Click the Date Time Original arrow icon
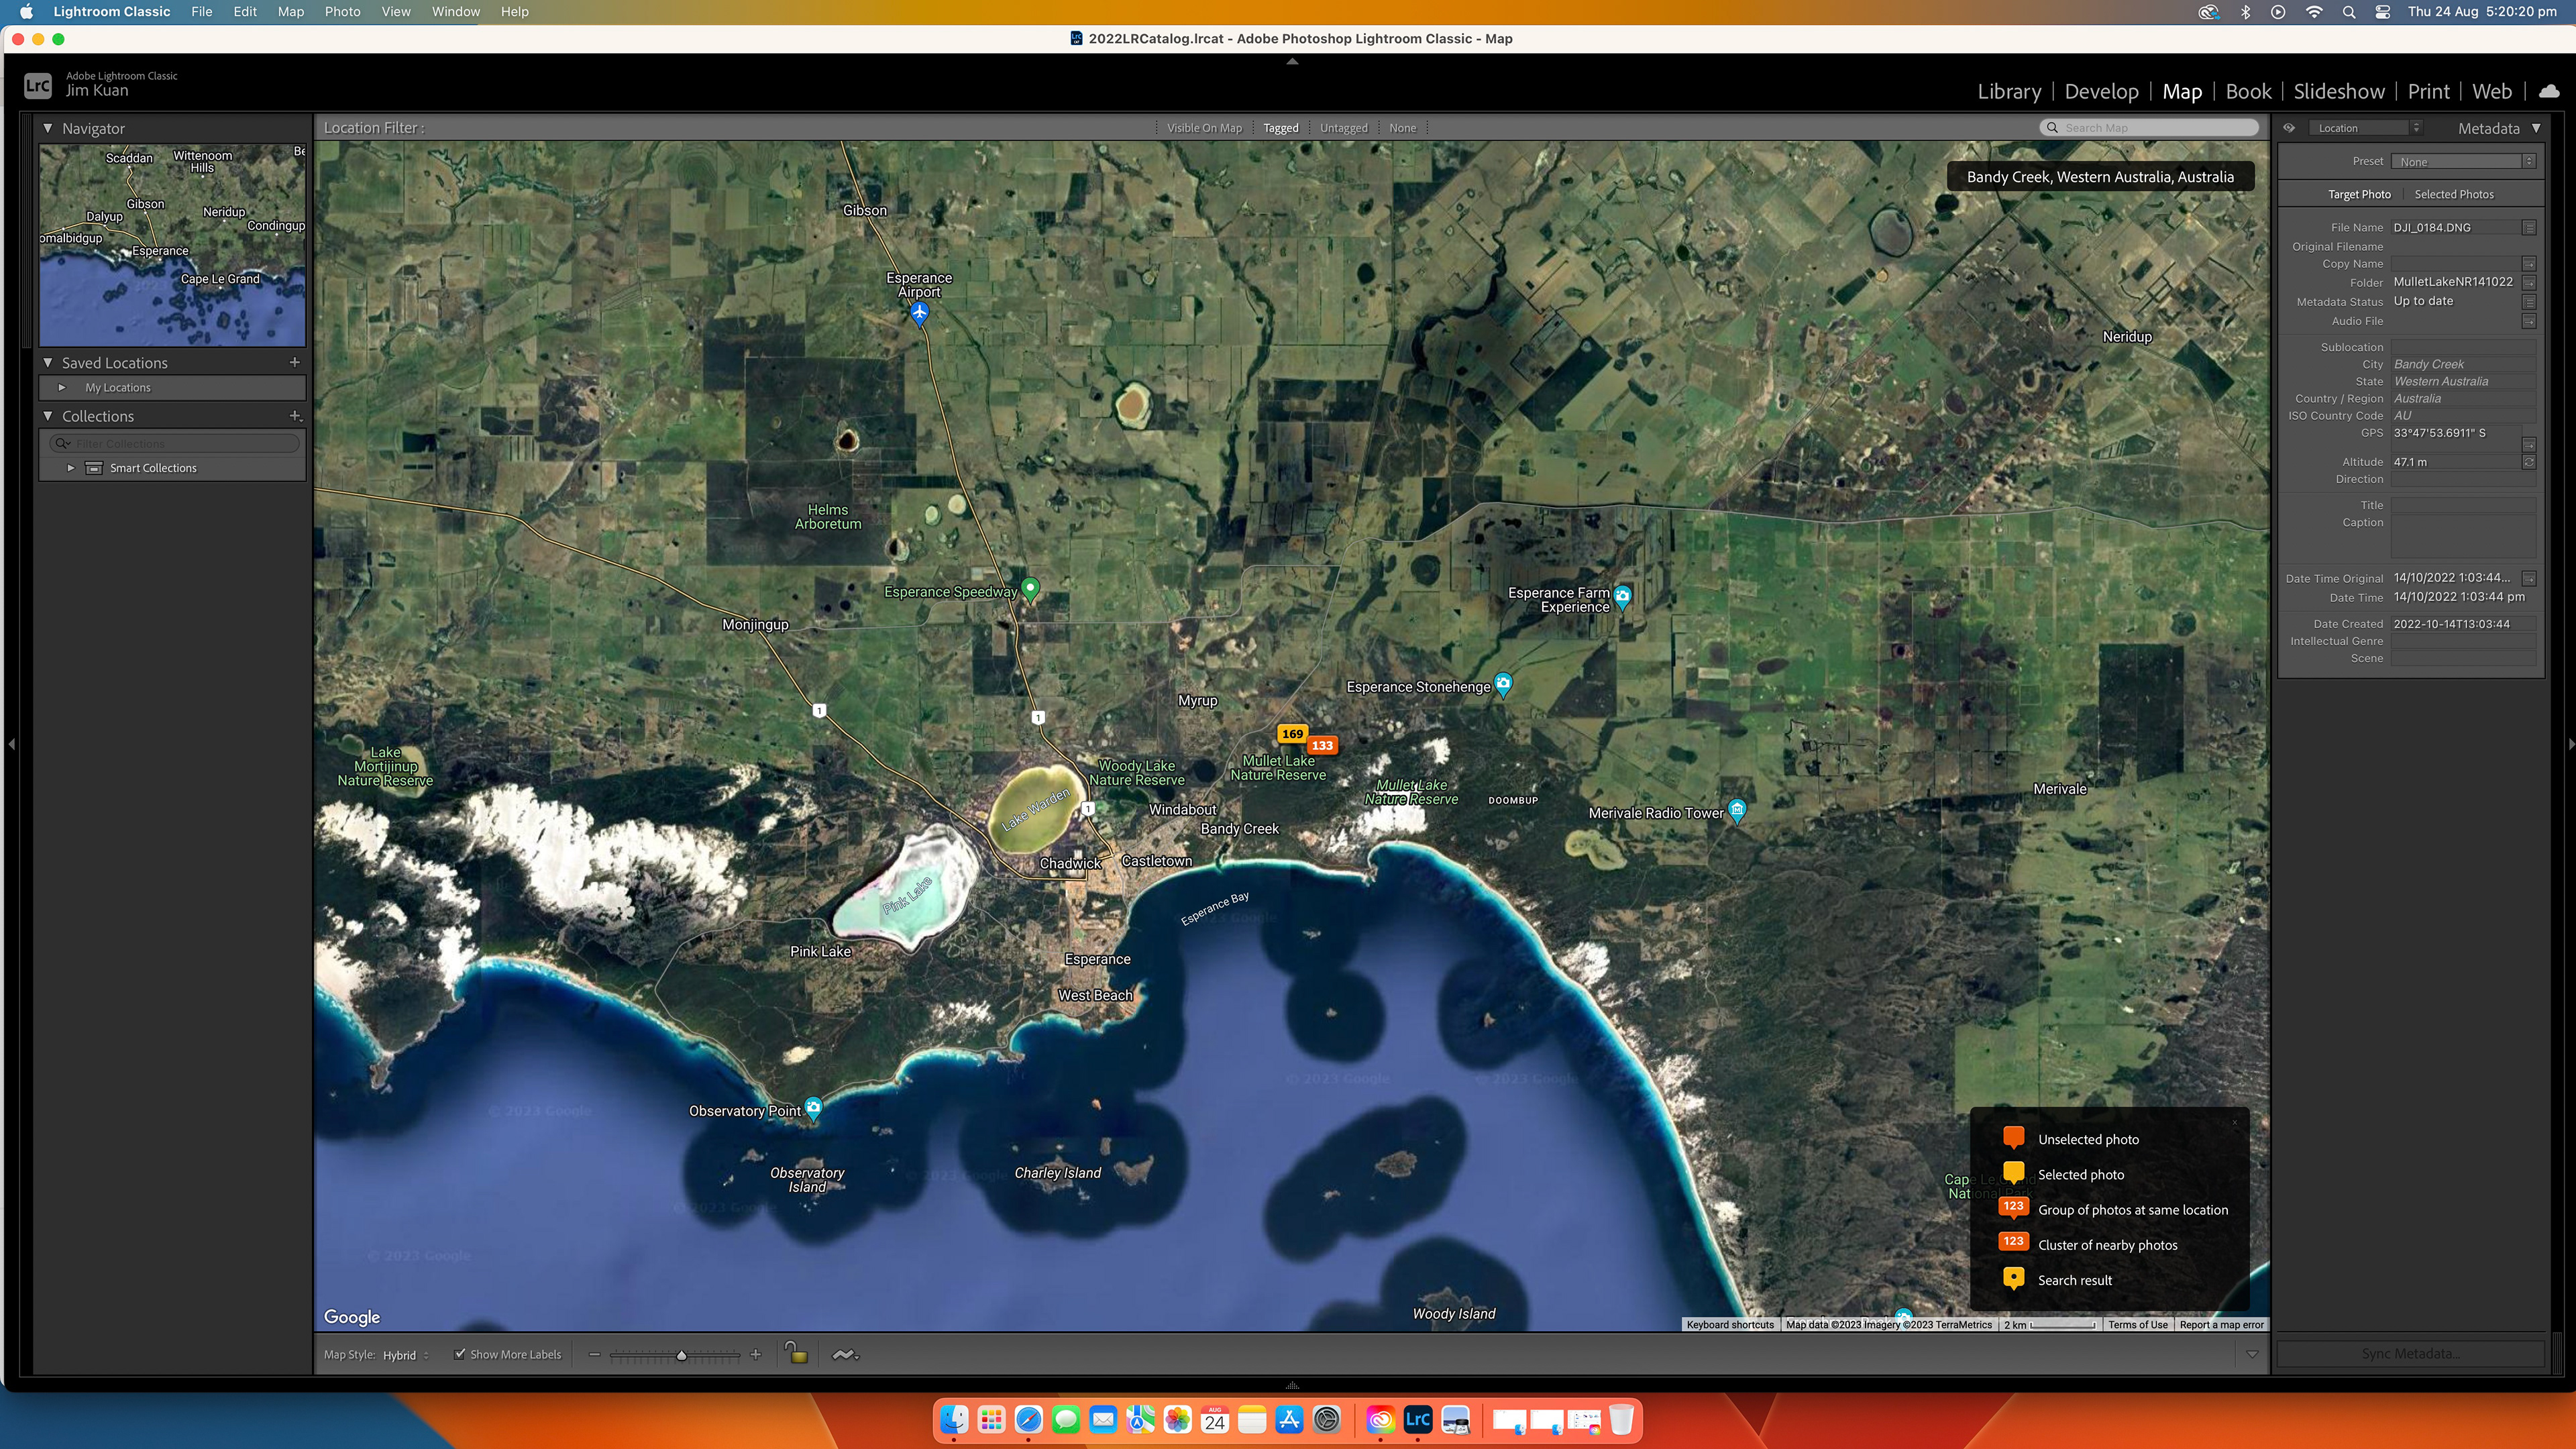The height and width of the screenshot is (1449, 2576). 2529,578
